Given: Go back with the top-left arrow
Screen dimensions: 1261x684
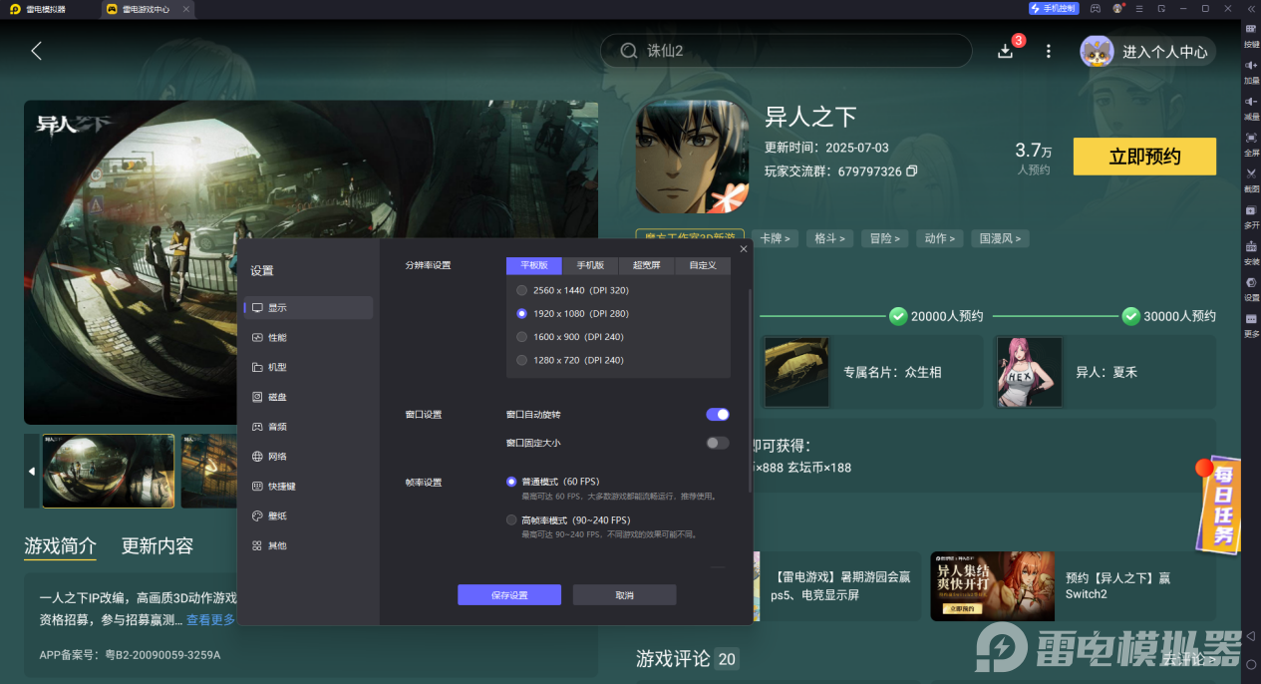Looking at the screenshot, I should pyautogui.click(x=36, y=51).
